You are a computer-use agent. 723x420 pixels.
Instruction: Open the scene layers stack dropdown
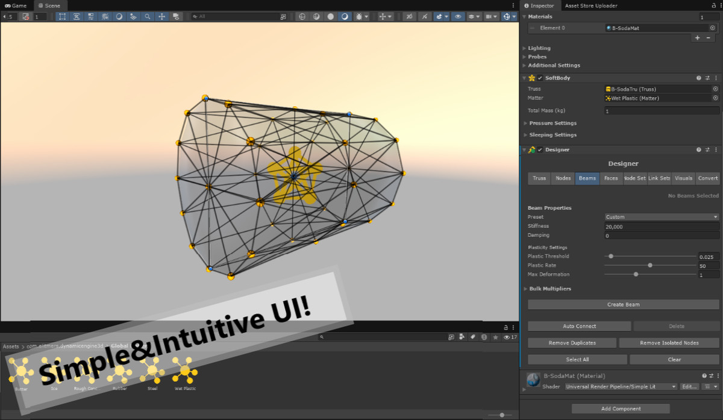click(x=474, y=16)
